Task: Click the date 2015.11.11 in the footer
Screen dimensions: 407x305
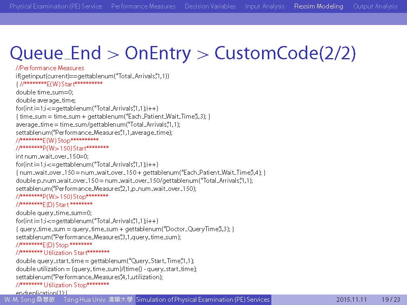Action: coord(351,300)
